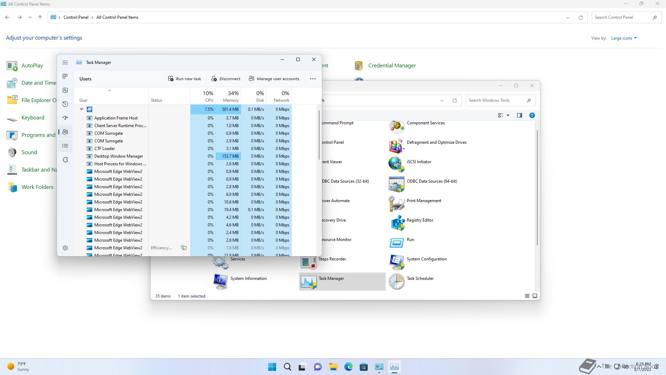
Task: Click Manage user accounts button
Action: [x=274, y=79]
